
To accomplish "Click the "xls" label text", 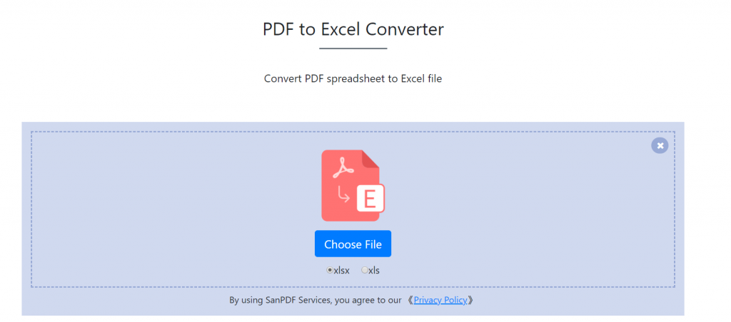I will (x=374, y=270).
